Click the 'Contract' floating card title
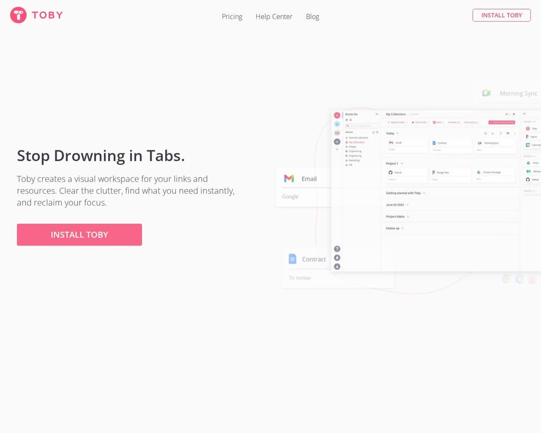 314,259
